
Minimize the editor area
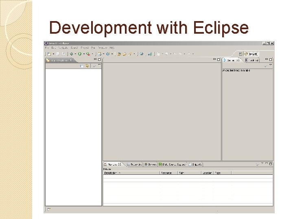pos(214,59)
